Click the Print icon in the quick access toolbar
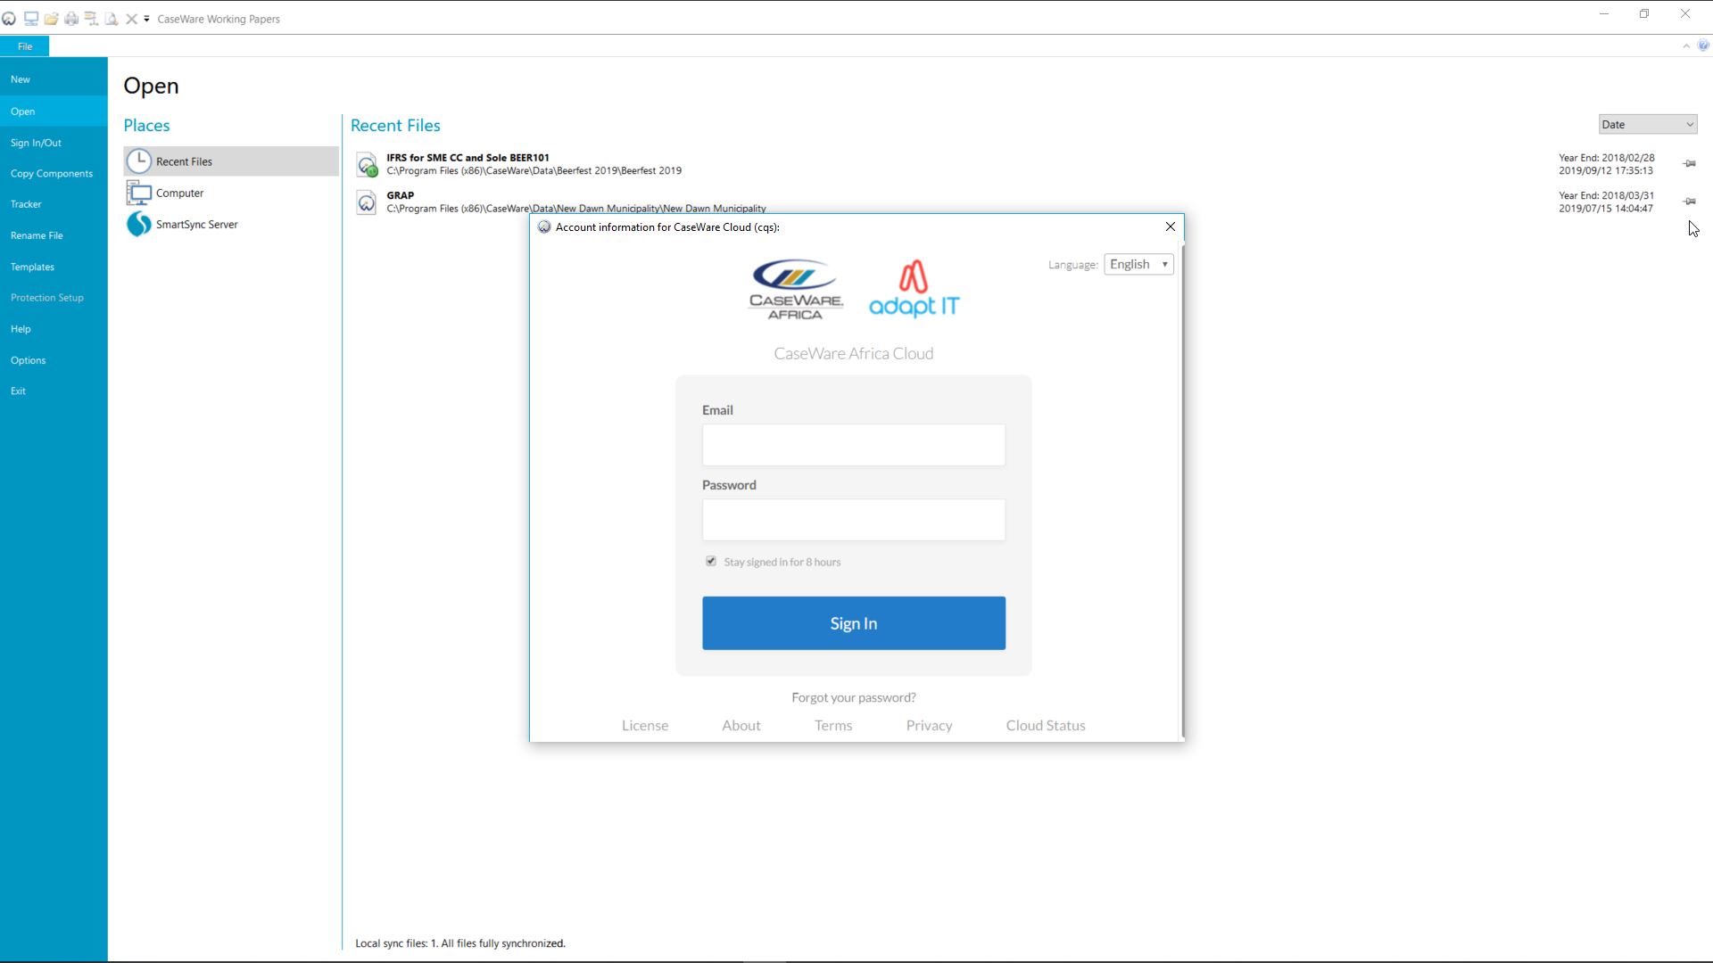The image size is (1713, 963). [71, 18]
